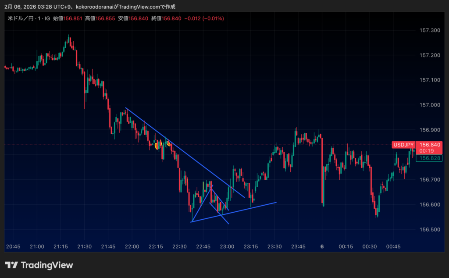The width and height of the screenshot is (449, 278).
Task: Select the long descending blue trendline
Action: pyautogui.click(x=184, y=151)
